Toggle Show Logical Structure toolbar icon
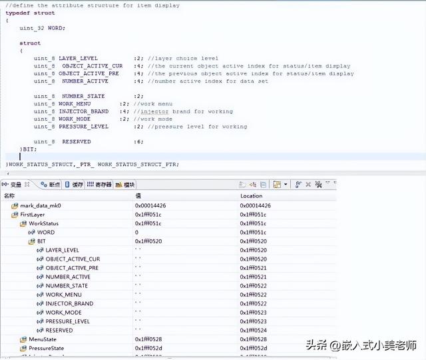Viewport: 426px width, 360px height. pos(253,185)
